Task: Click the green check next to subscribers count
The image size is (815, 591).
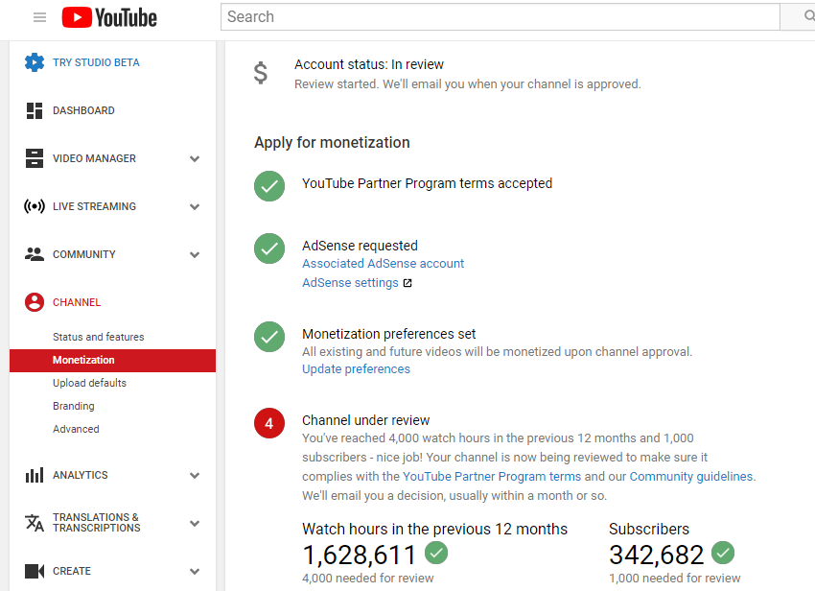Action: click(723, 553)
